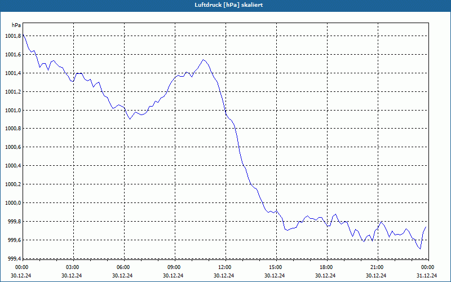Select the 1000,6 y-axis value
Viewport: 451px width, 282px height.
click(x=13, y=147)
